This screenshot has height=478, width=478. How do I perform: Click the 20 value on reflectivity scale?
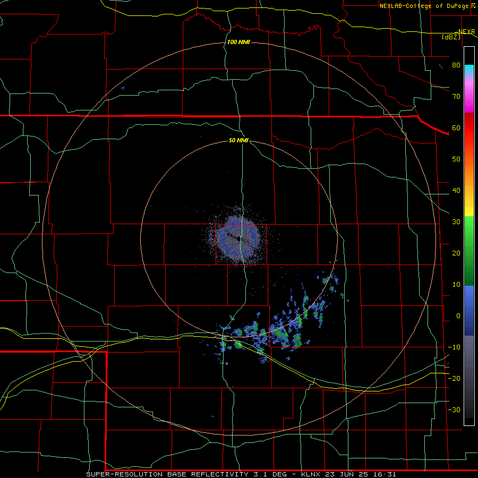456,253
